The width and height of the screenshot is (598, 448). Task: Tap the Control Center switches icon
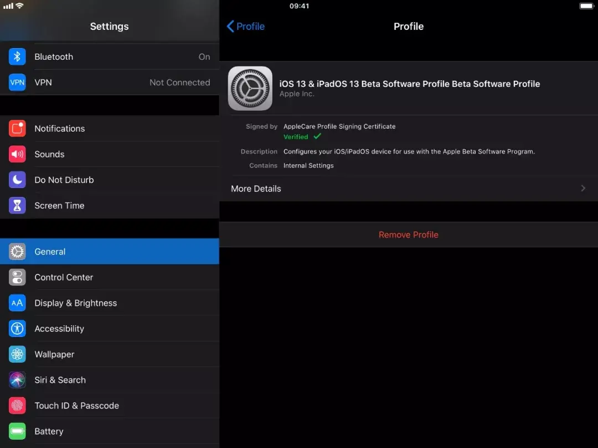pos(17,277)
